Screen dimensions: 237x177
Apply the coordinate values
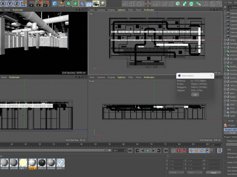tap(213, 173)
